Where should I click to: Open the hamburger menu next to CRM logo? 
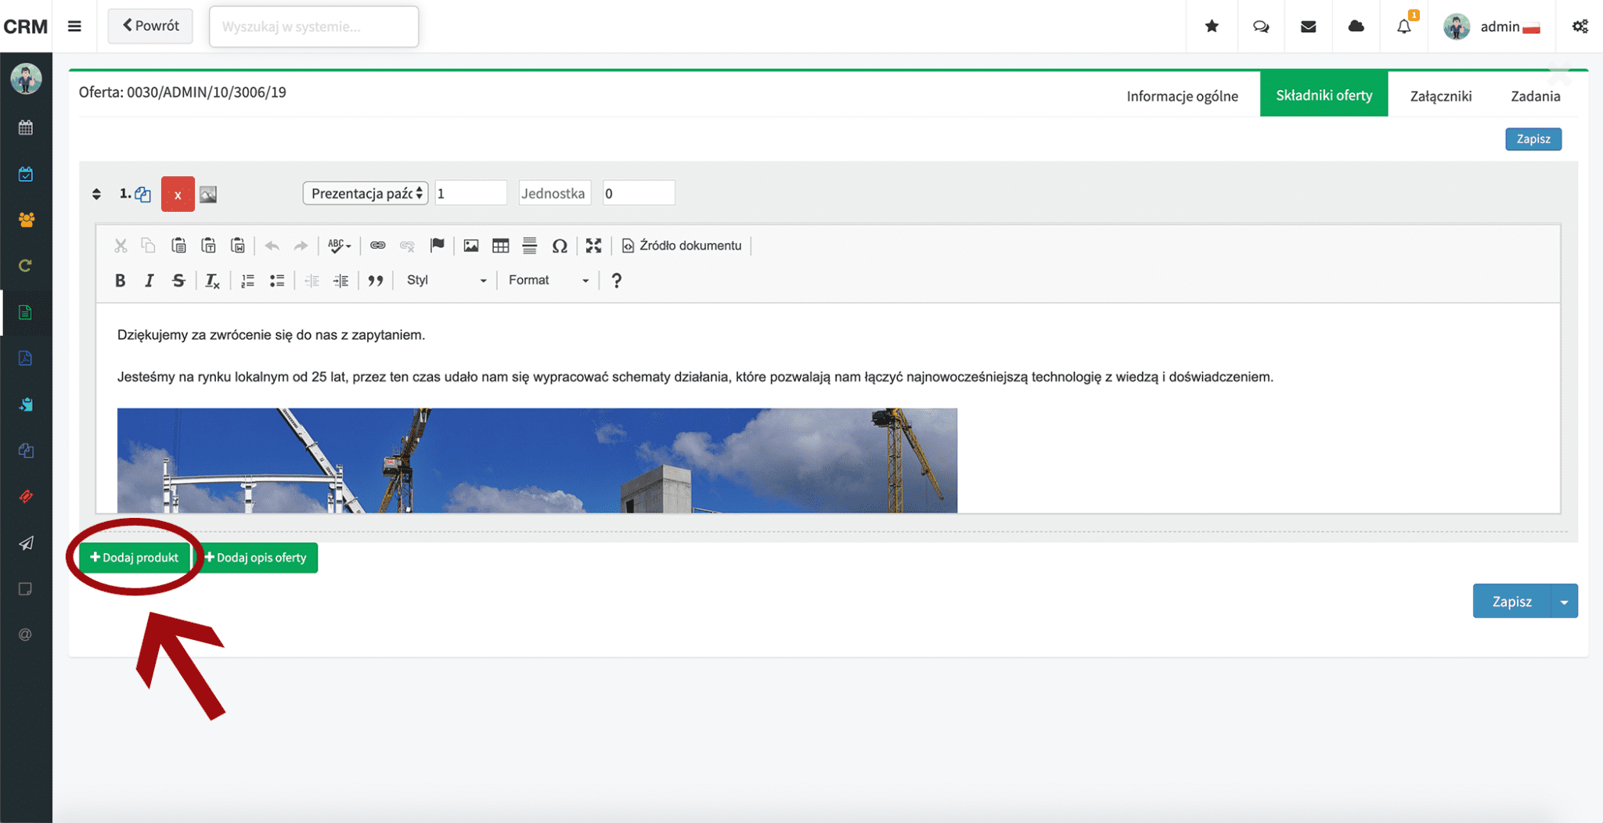click(x=74, y=27)
